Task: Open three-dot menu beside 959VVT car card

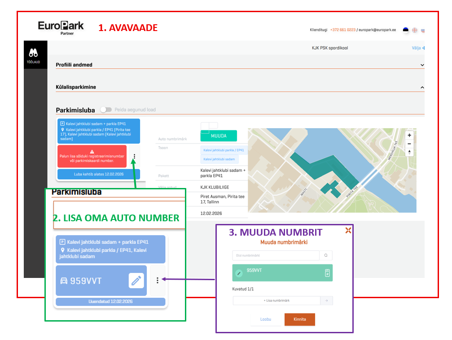Action: pyautogui.click(x=157, y=281)
